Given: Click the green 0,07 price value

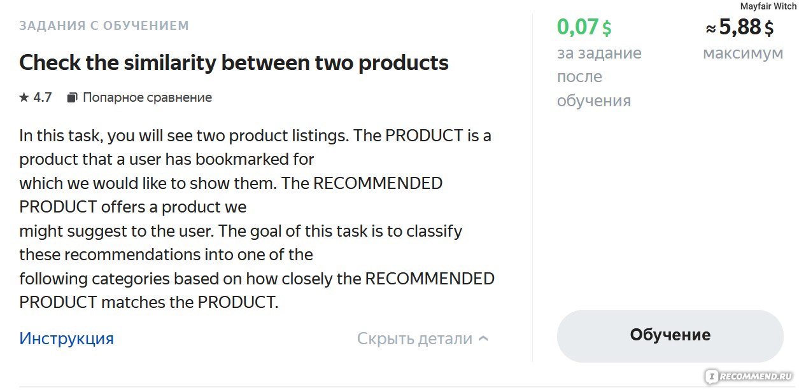Looking at the screenshot, I should click(578, 27).
